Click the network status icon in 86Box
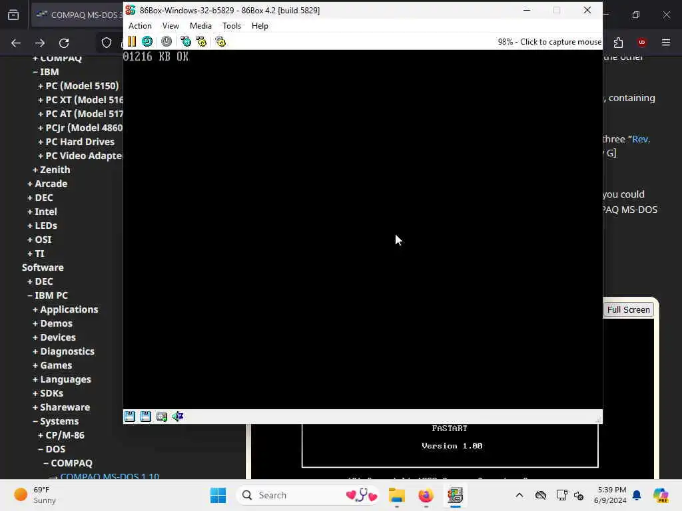The image size is (682, 511). point(162,417)
